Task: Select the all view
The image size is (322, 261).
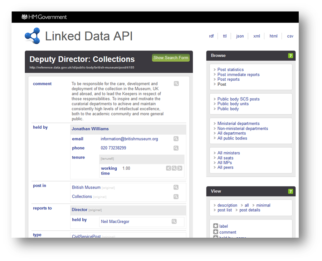Action: coord(247,205)
